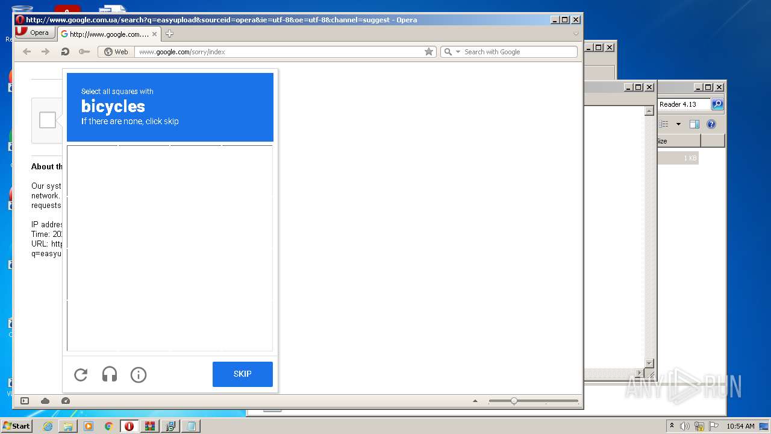Launch Google Chrome from taskbar
Viewport: 771px width, 434px height.
point(108,426)
